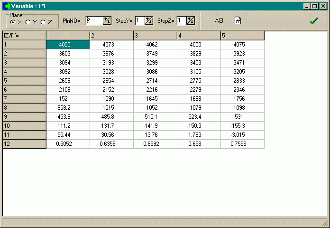The height and width of the screenshot is (228, 330).
Task: Select the X plane radio button
Action: pos(13,22)
